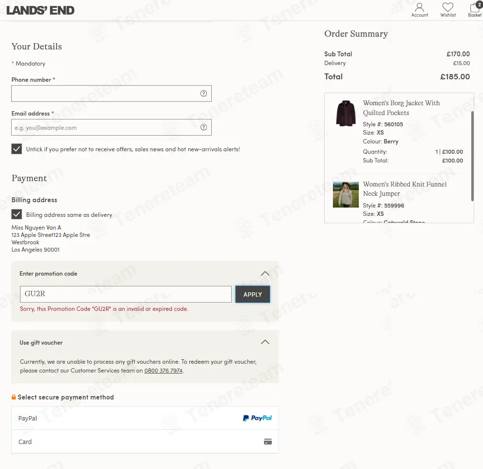The image size is (483, 469).
Task: Select Card as payment method
Action: coord(145,442)
